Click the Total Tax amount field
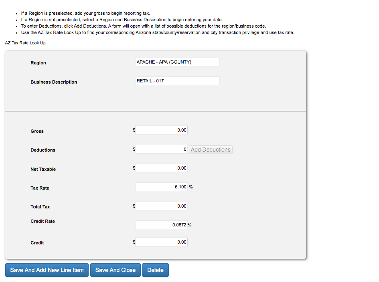The height and width of the screenshot is (282, 379). click(162, 206)
